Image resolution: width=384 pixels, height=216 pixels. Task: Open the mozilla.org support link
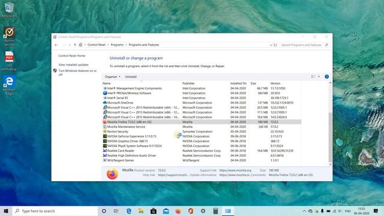coord(235,170)
